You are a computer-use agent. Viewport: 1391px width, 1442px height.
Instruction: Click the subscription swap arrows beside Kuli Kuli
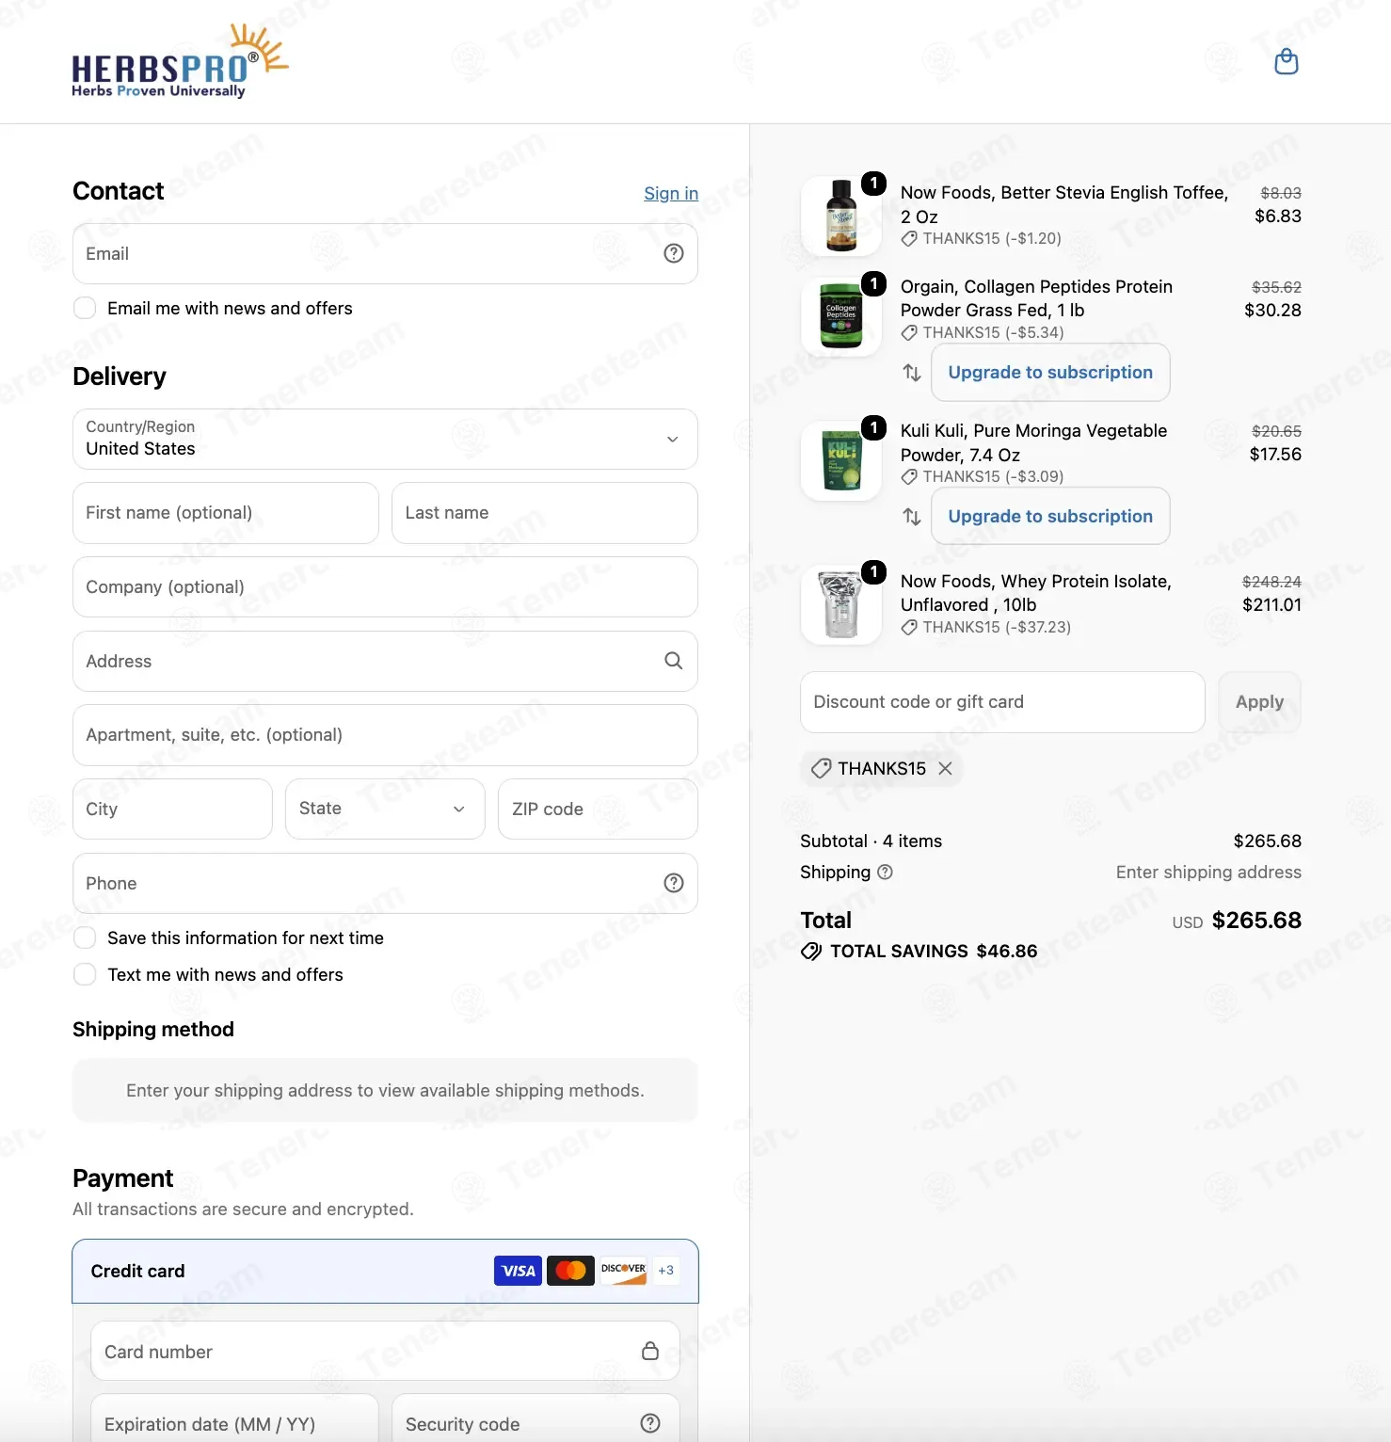coord(911,516)
